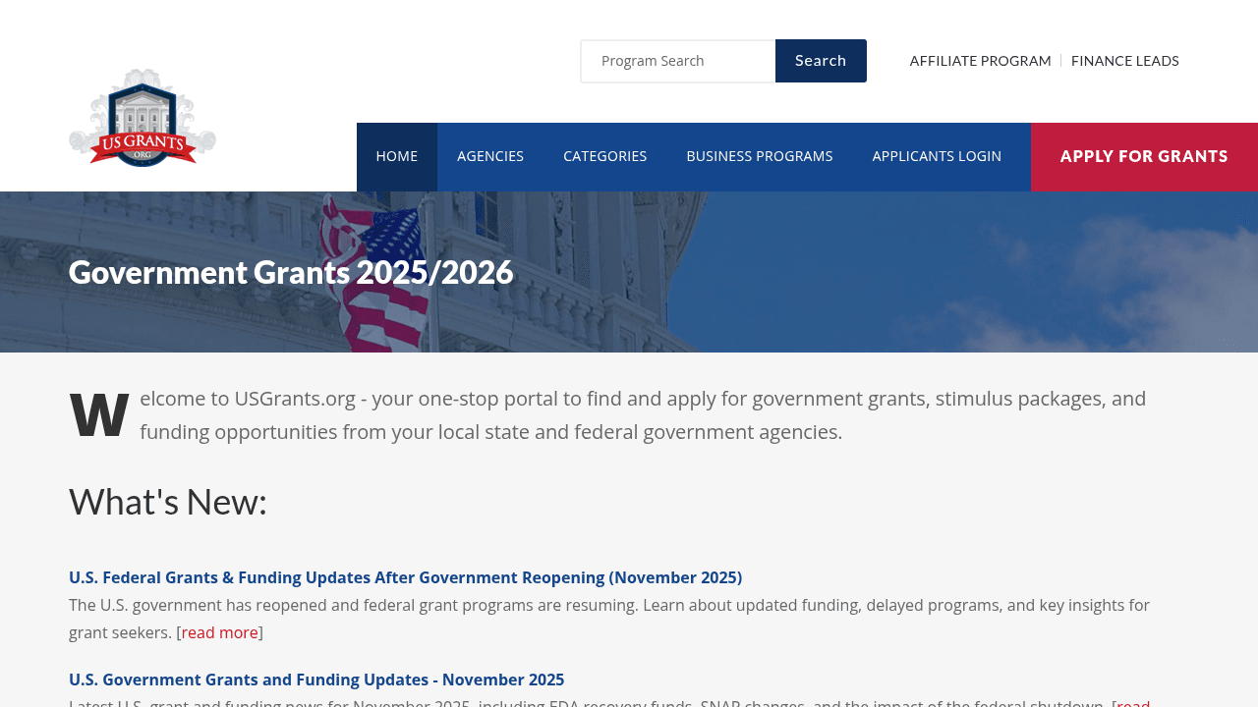1258x707 pixels.
Task: Click the large drop cap W
Action: [x=99, y=415]
